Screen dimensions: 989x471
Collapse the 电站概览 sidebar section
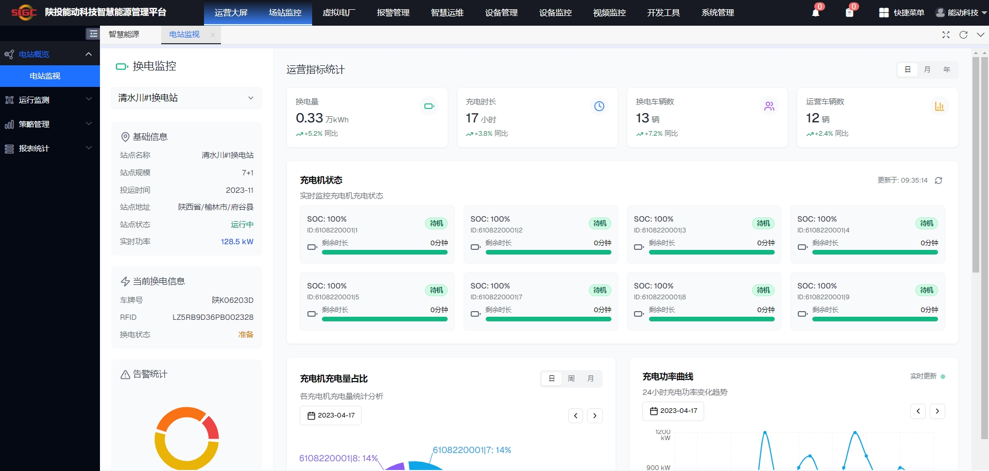pyautogui.click(x=50, y=54)
